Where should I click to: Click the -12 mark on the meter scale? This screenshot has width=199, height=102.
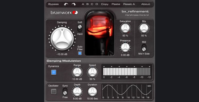(149, 77)
